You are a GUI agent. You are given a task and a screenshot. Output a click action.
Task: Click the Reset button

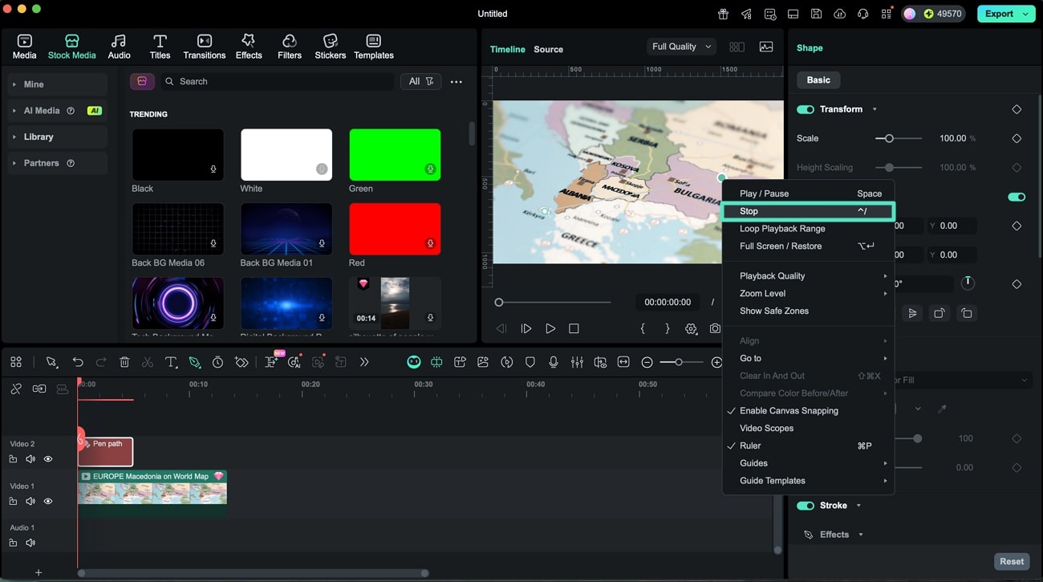1011,562
